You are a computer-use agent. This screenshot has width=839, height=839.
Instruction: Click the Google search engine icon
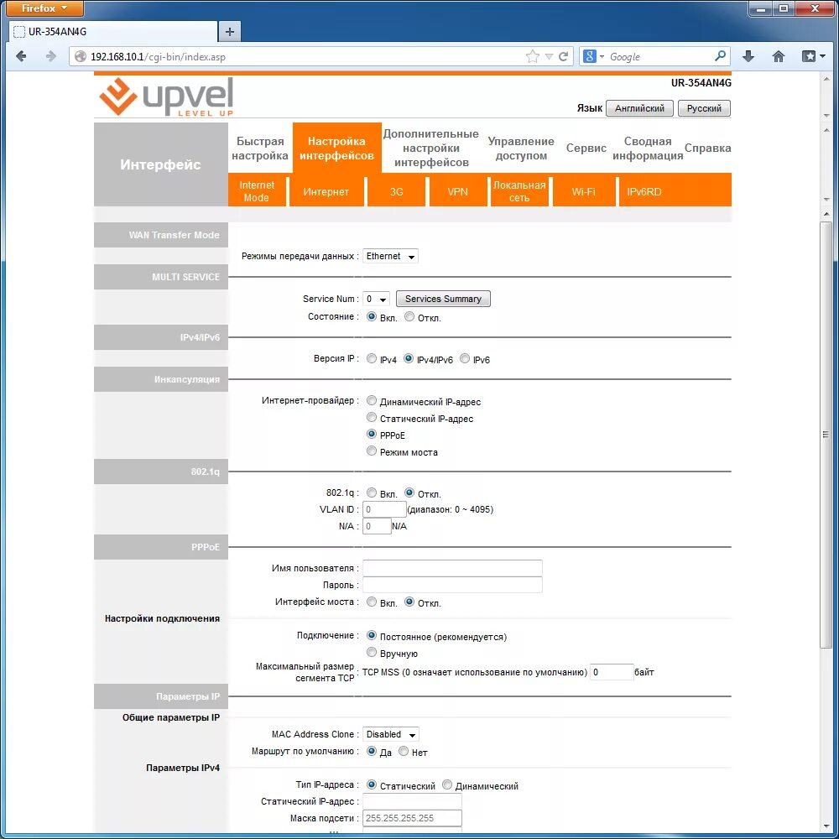pos(589,56)
